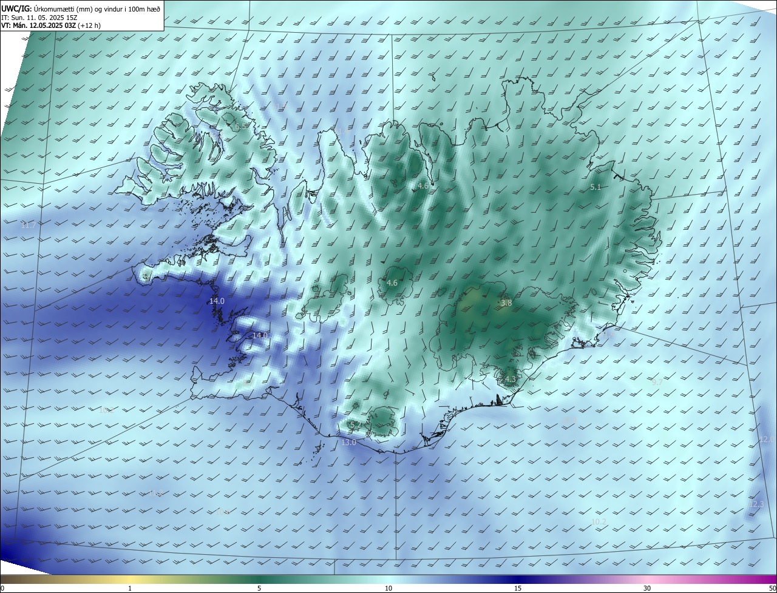Click the "12.3" value label near the eastern edge
Viewport: 777px width, 593px height.
point(756,504)
